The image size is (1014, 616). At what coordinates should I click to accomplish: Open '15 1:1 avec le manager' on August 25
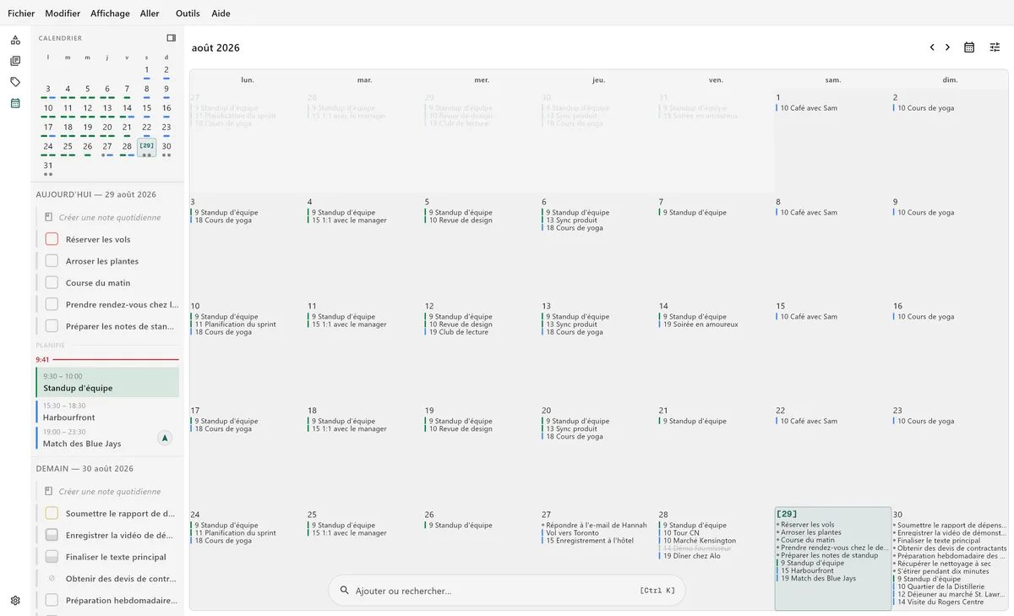(x=349, y=533)
